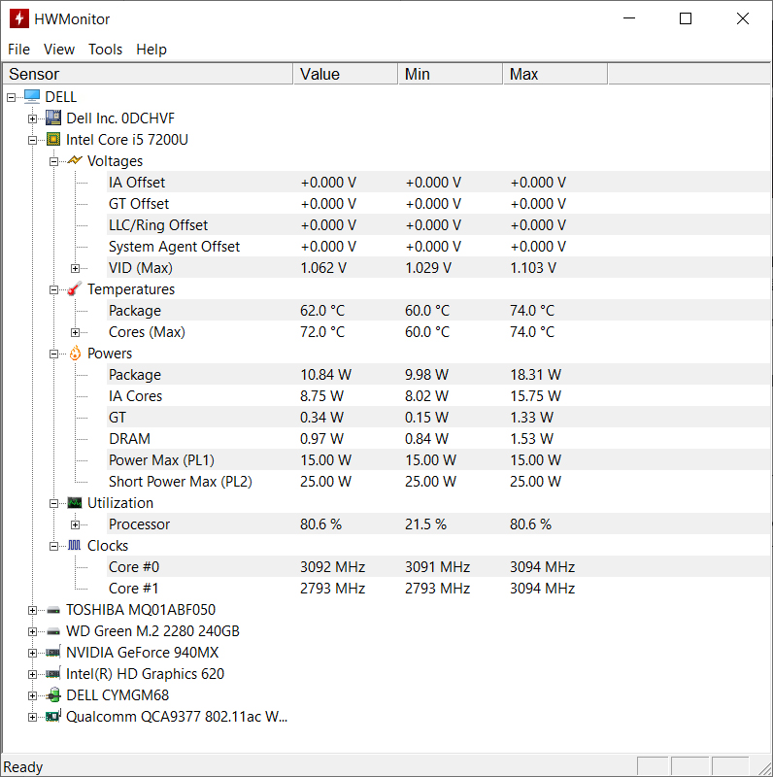
Task: Click the Temperatures thermometer icon
Action: tap(75, 288)
